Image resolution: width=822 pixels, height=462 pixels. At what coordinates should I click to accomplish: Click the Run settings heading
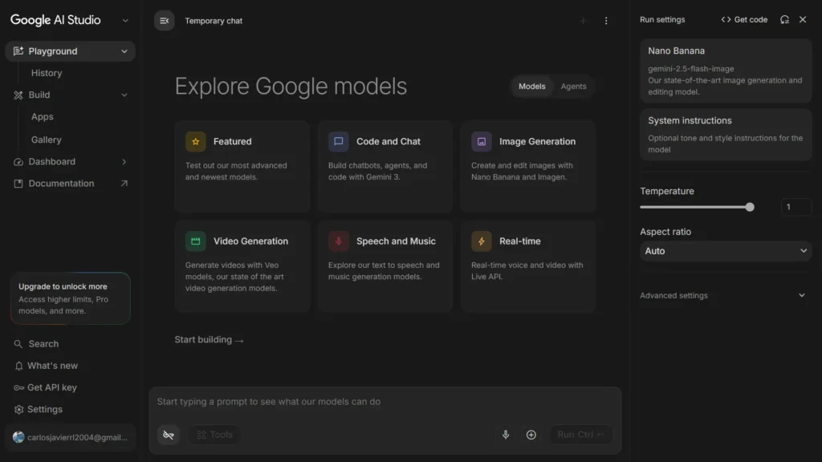662,19
